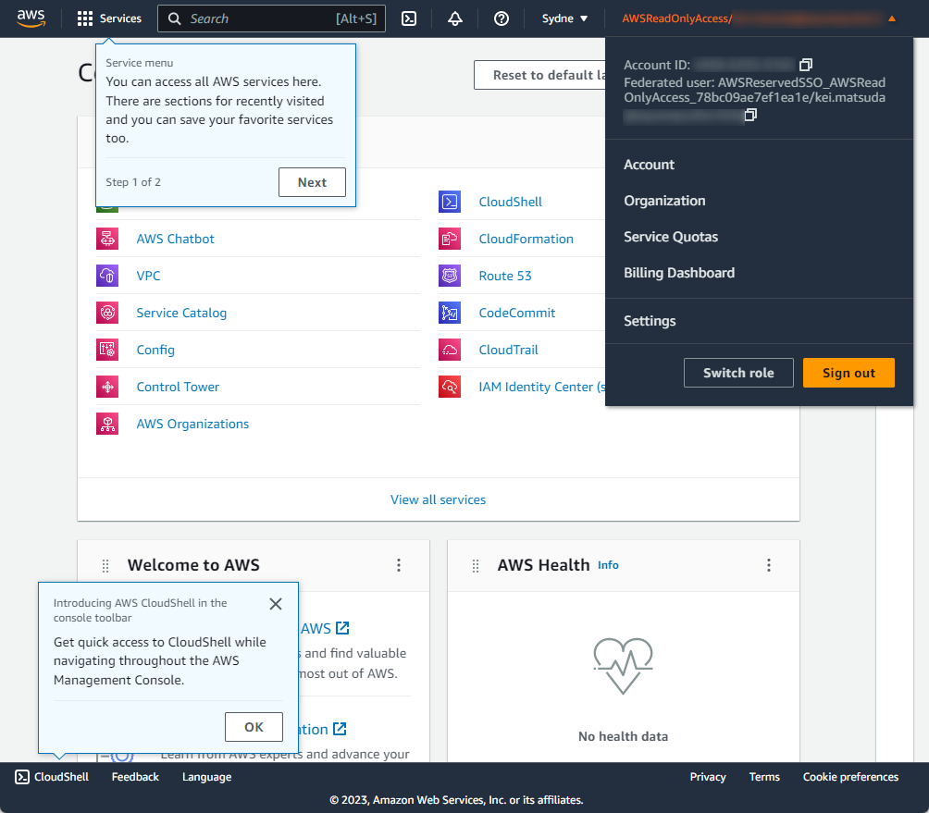Open the CodeCommit link
The image size is (929, 813).
point(516,313)
